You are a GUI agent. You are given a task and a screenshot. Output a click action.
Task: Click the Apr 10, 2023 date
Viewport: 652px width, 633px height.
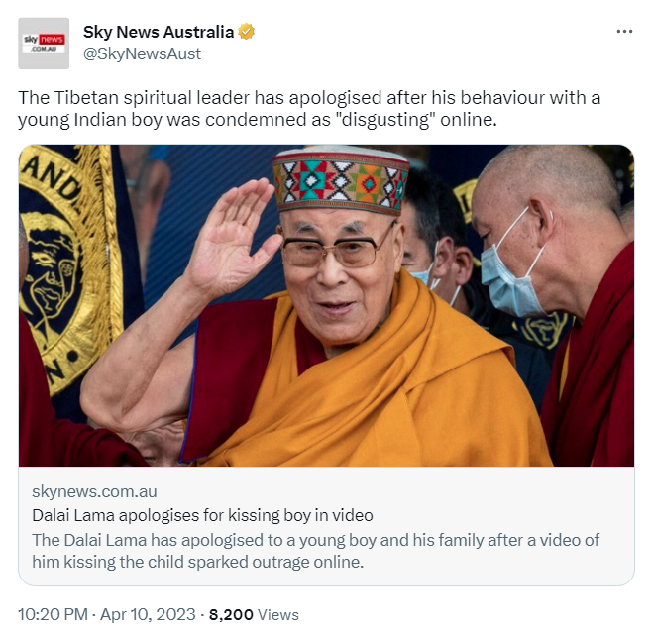148,614
